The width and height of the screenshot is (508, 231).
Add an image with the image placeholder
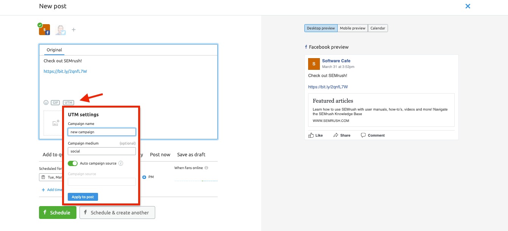coord(56,123)
